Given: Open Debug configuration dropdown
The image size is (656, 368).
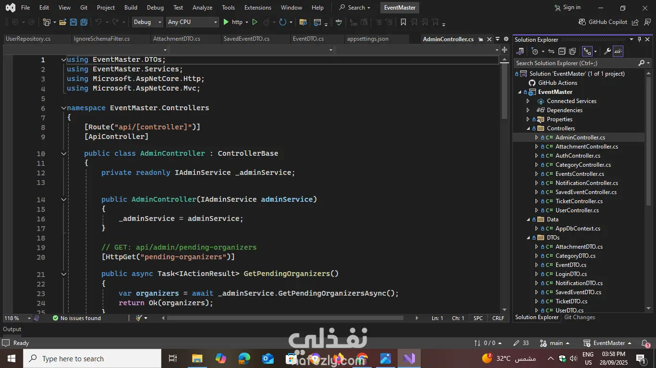Looking at the screenshot, I should [x=147, y=22].
